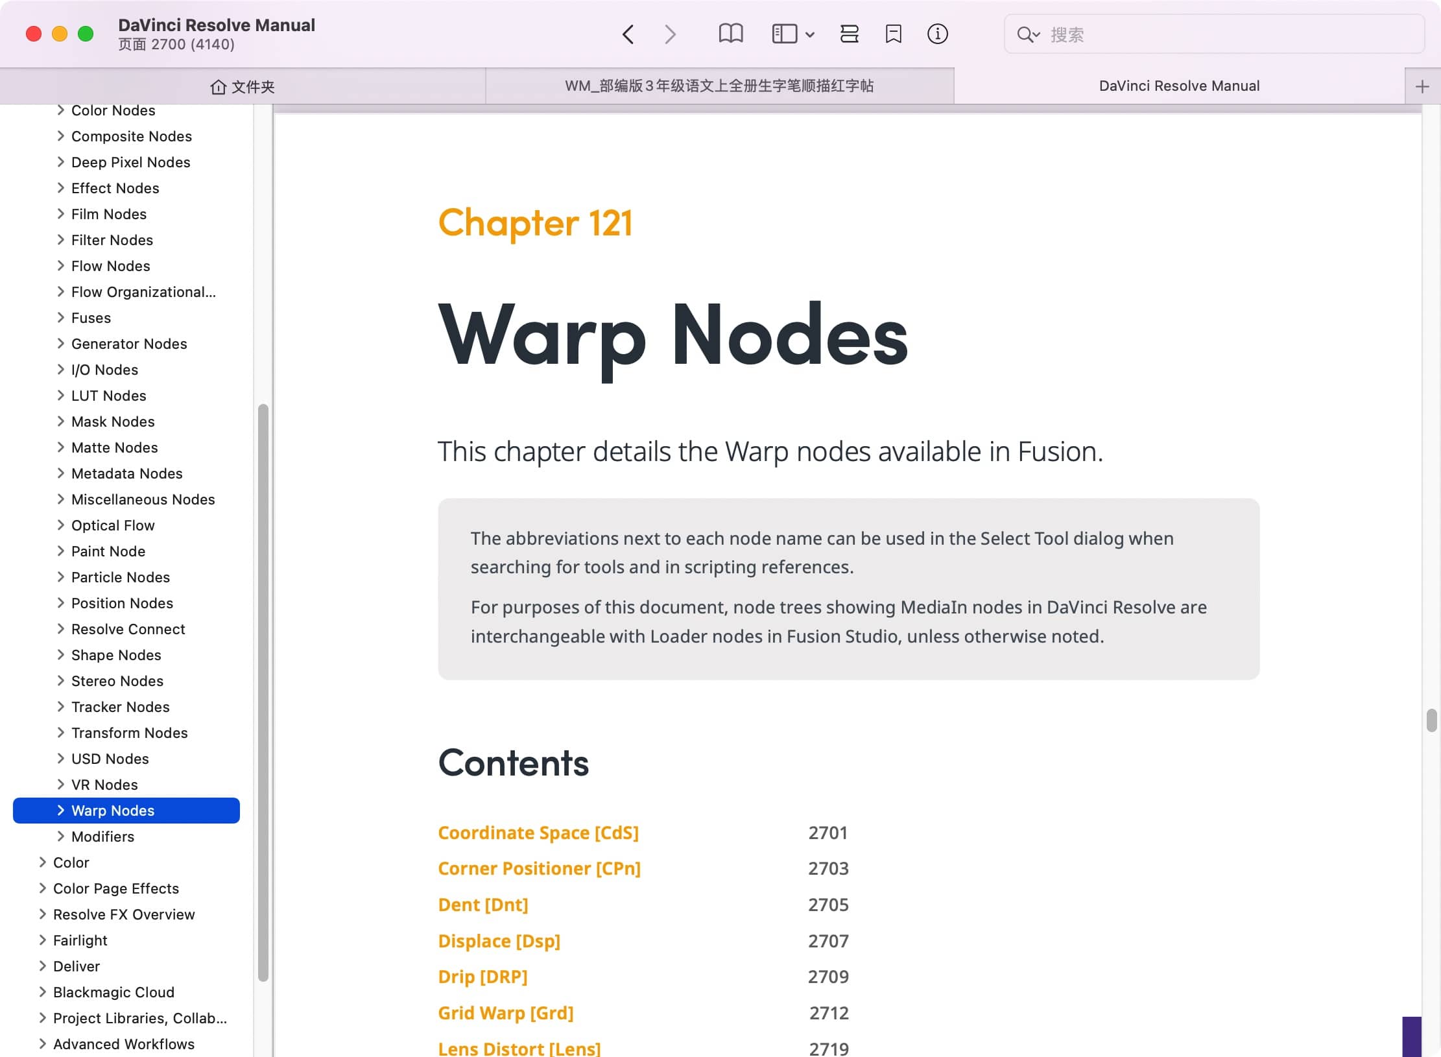Open USD Nodes outline entry
The height and width of the screenshot is (1057, 1441).
[x=110, y=759]
